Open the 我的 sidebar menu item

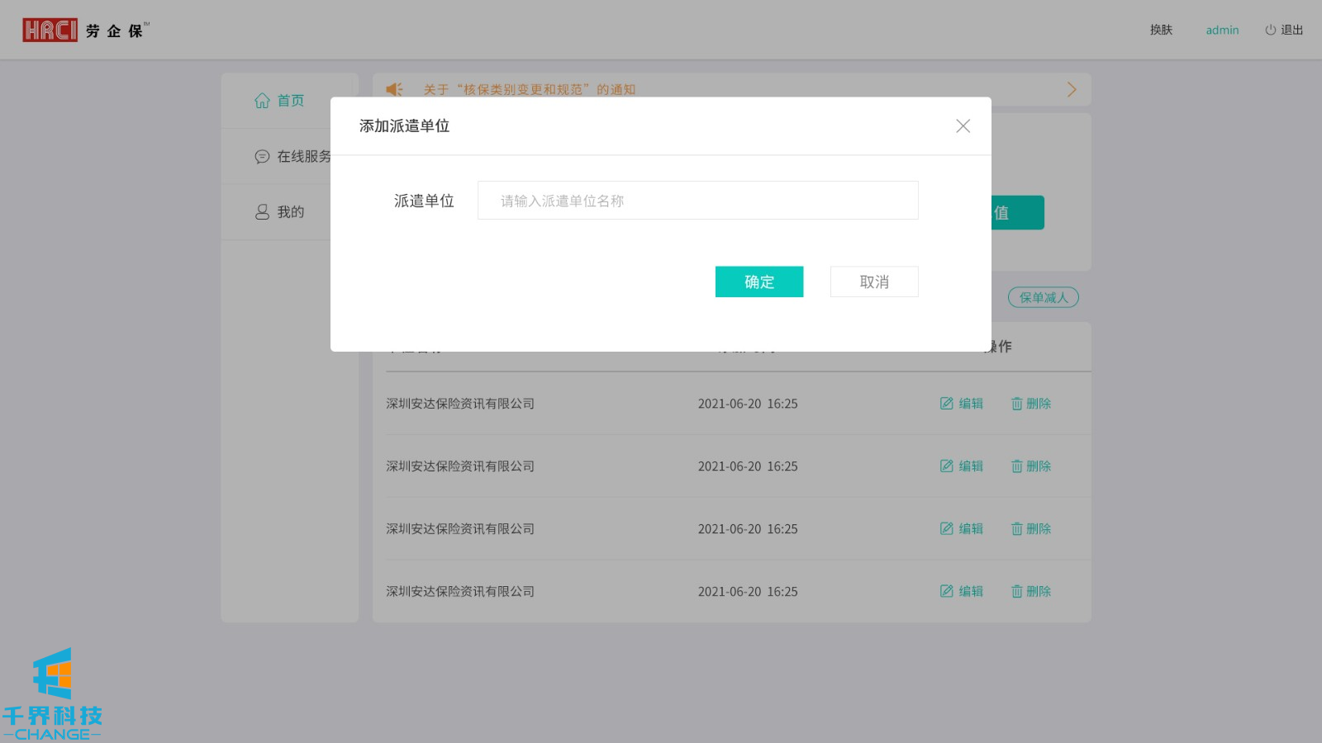[289, 212]
